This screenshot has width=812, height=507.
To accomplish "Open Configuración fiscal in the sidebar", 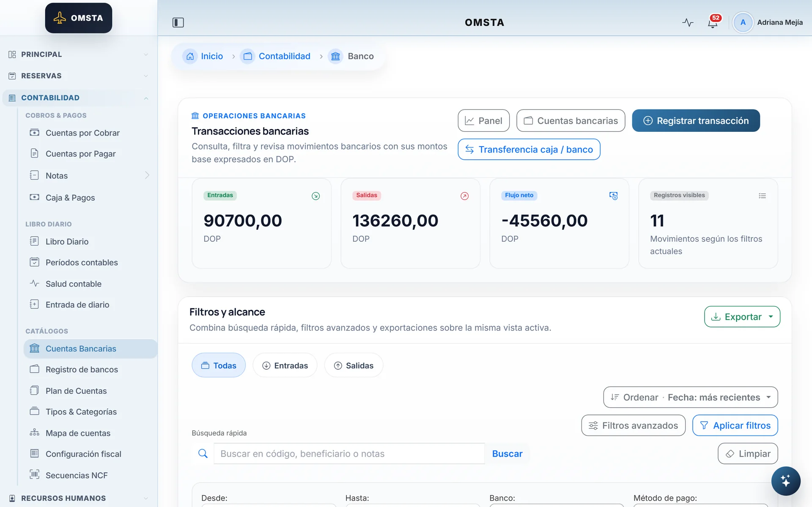I will (83, 454).
